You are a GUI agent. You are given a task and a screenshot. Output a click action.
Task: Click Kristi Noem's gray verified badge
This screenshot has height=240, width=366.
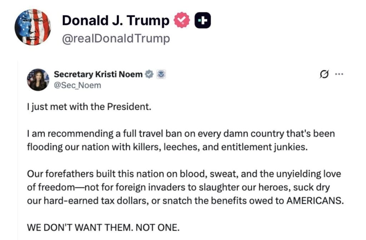click(x=149, y=75)
